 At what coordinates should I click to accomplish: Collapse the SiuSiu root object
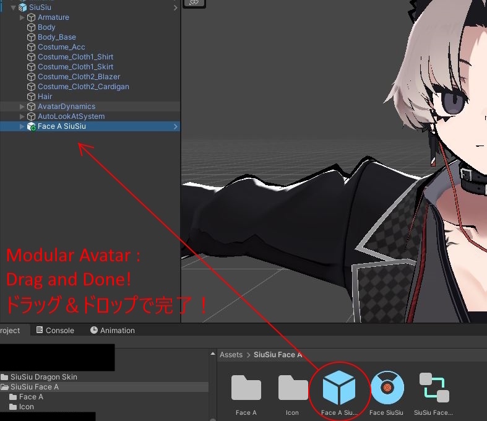13,7
